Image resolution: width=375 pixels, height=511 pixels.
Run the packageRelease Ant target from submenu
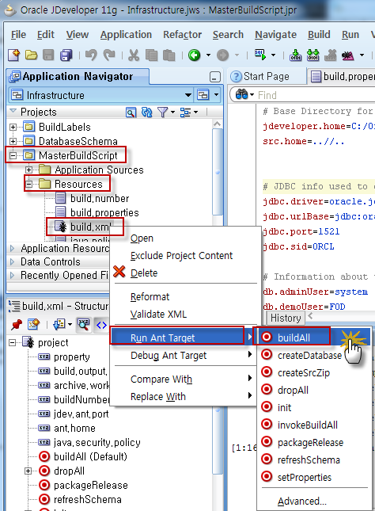point(310,442)
